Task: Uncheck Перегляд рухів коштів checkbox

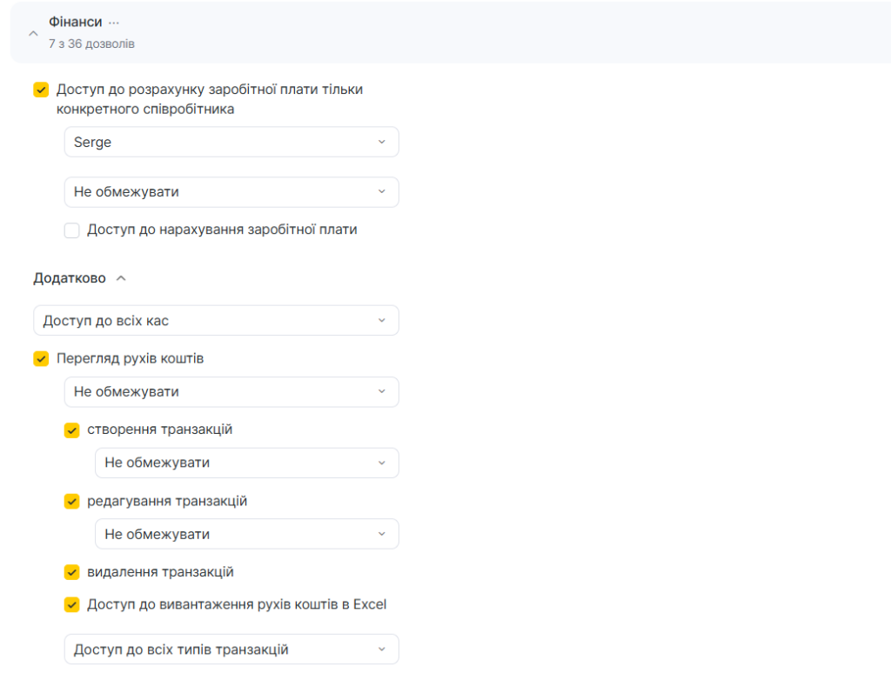Action: coord(41,359)
